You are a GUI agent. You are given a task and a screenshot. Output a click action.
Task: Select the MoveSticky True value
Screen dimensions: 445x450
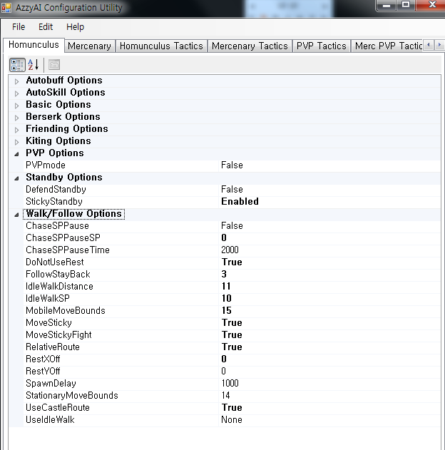coord(232,323)
